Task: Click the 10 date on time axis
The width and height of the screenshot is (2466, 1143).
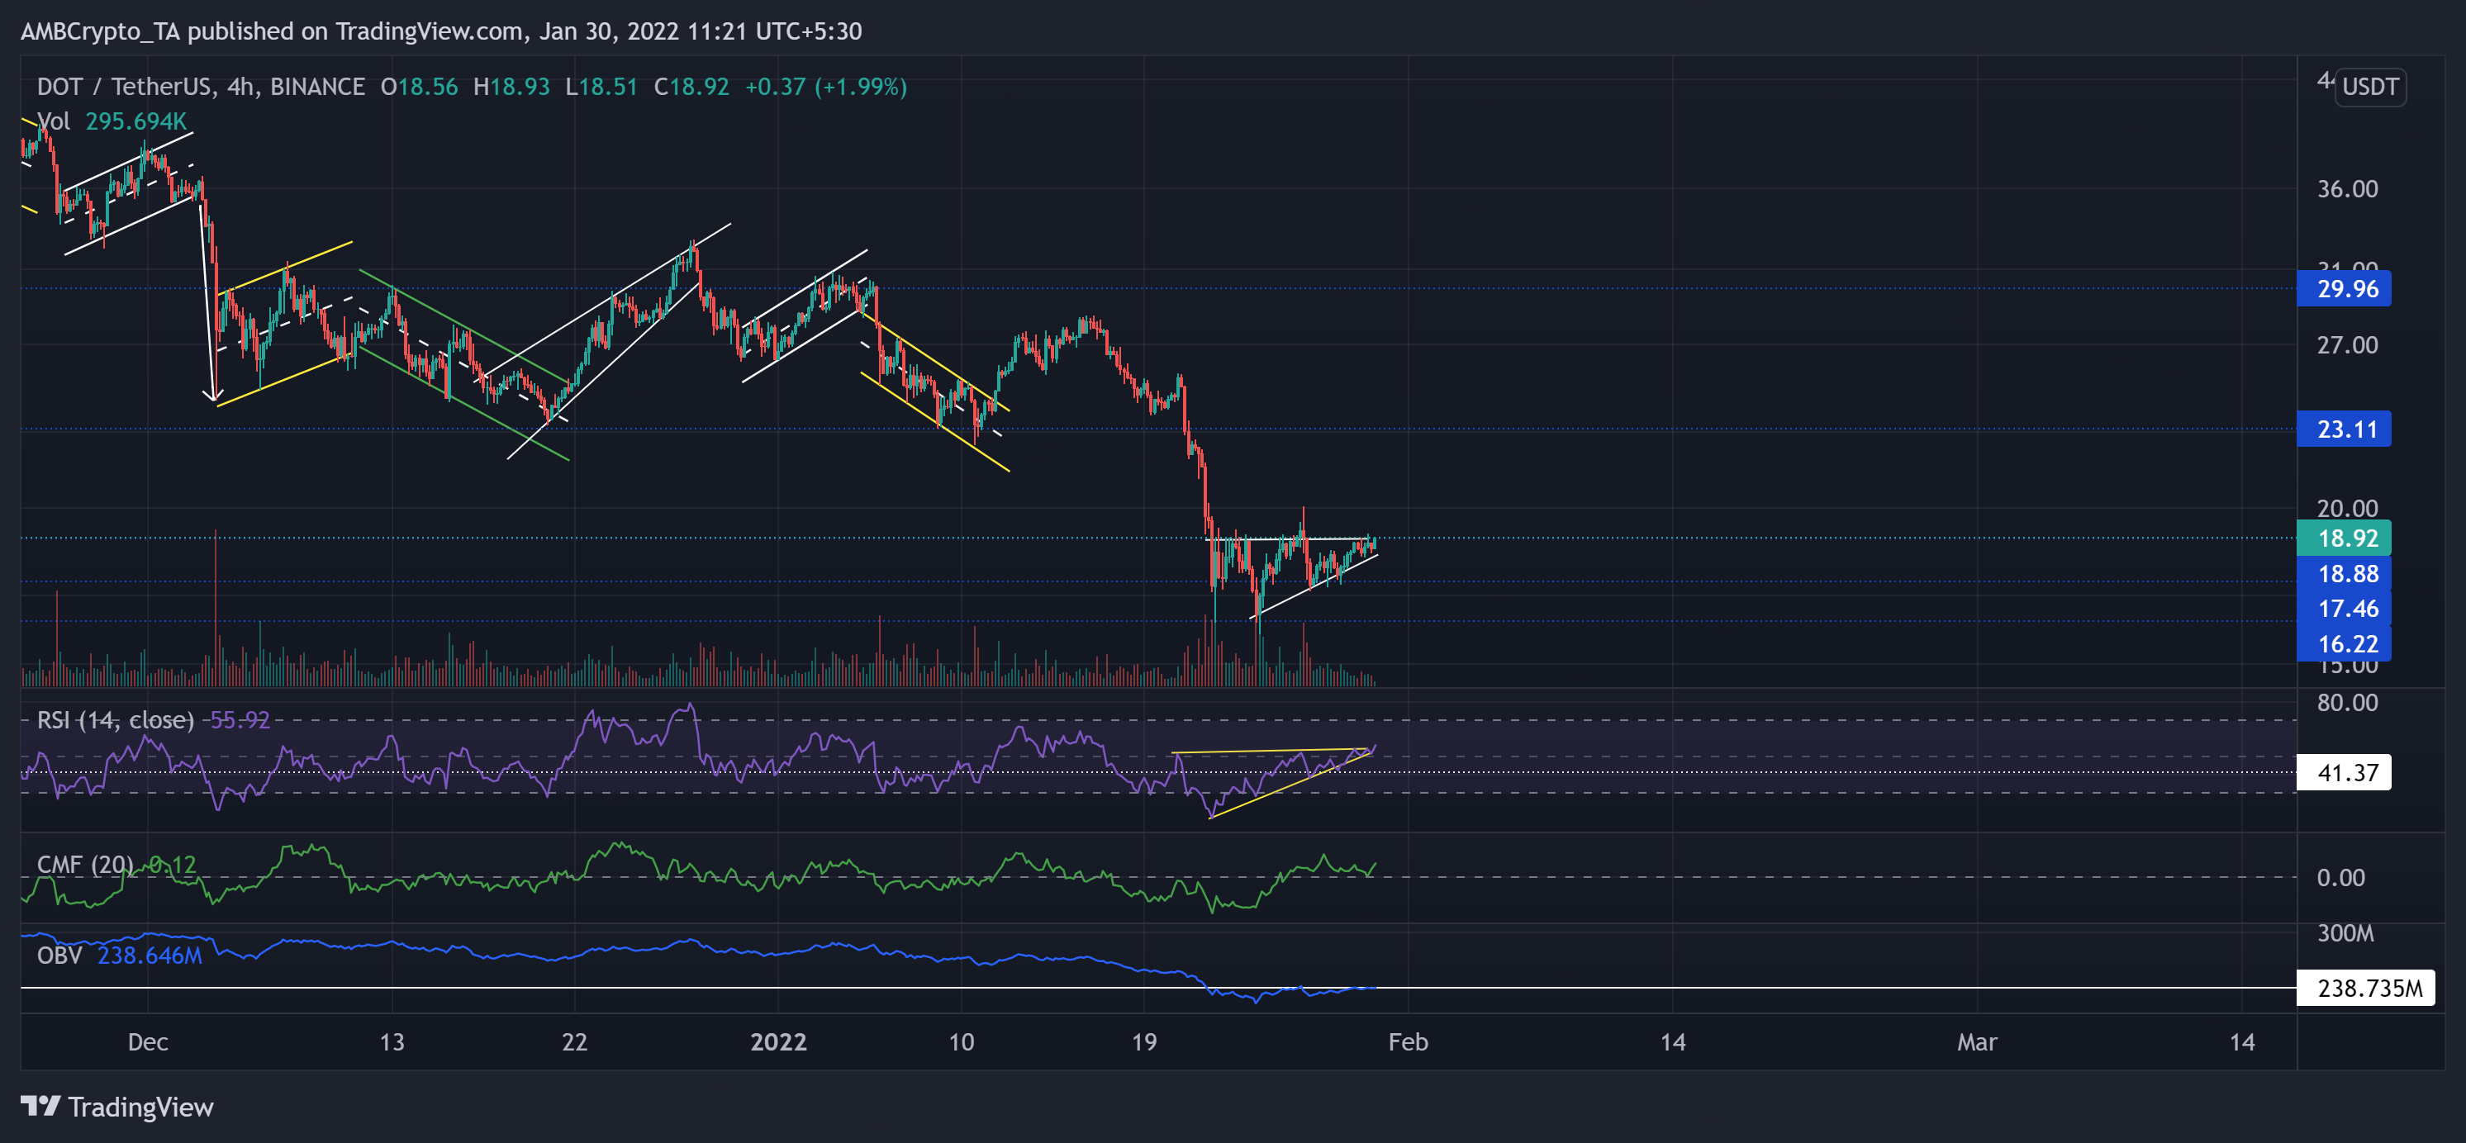Action: coord(961,1041)
